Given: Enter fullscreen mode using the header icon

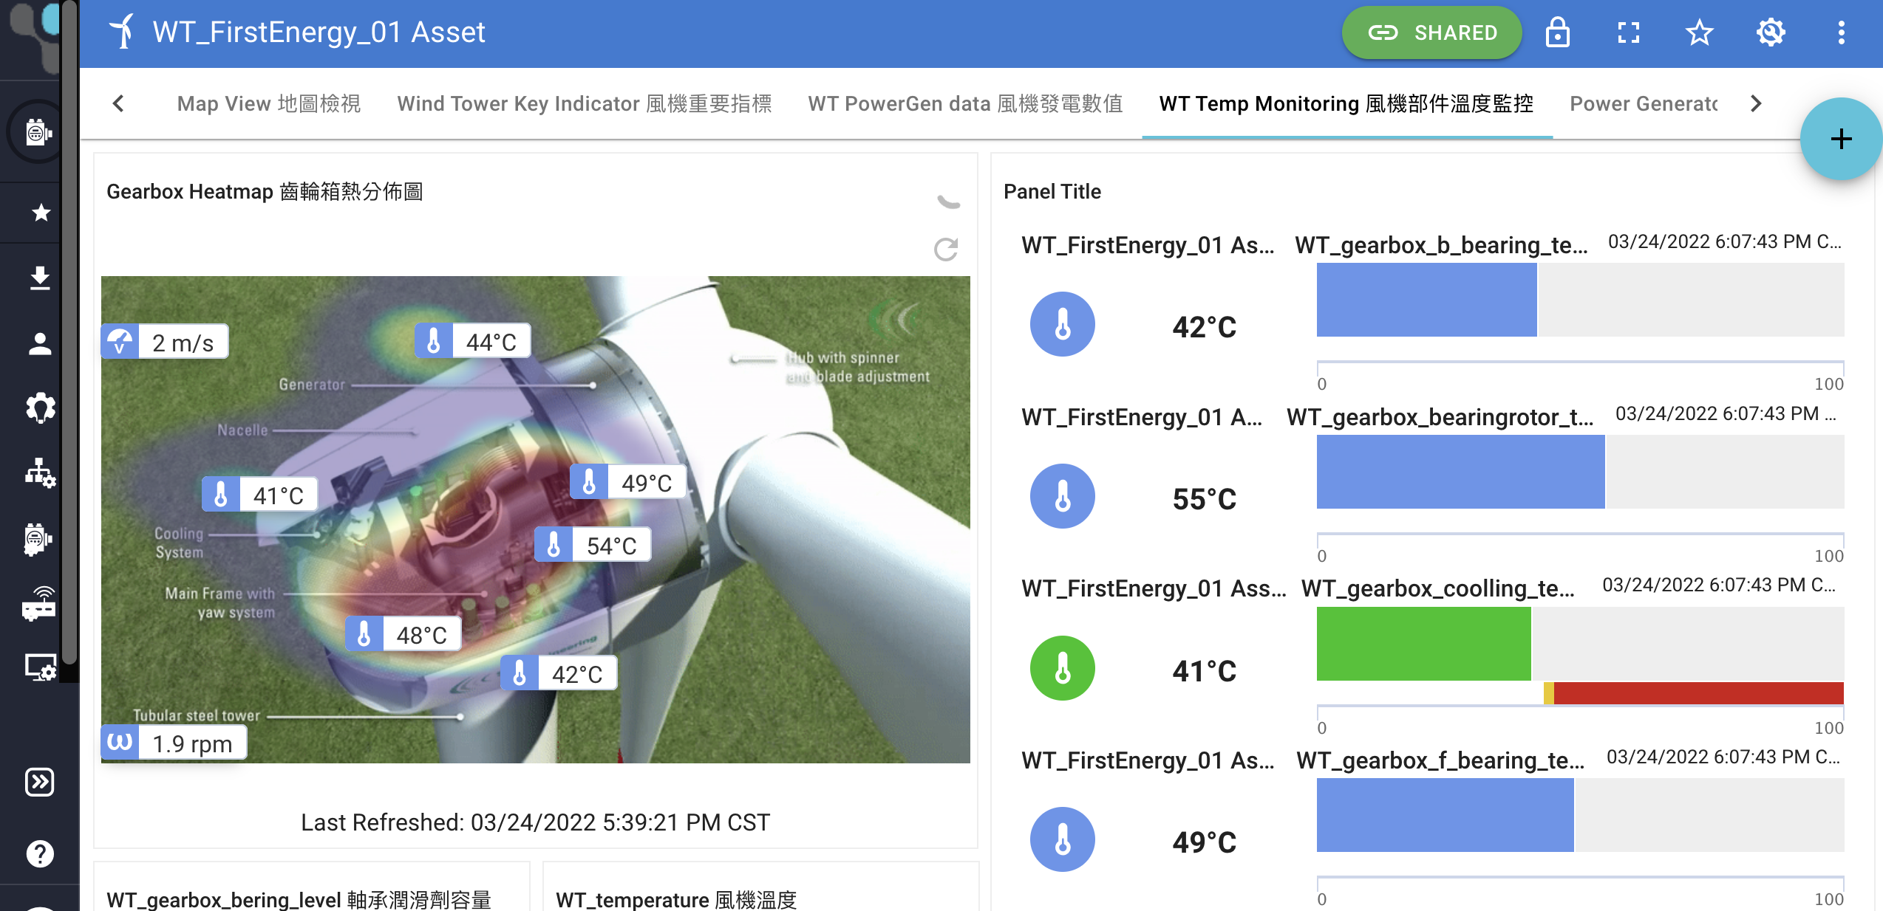Looking at the screenshot, I should [1628, 32].
